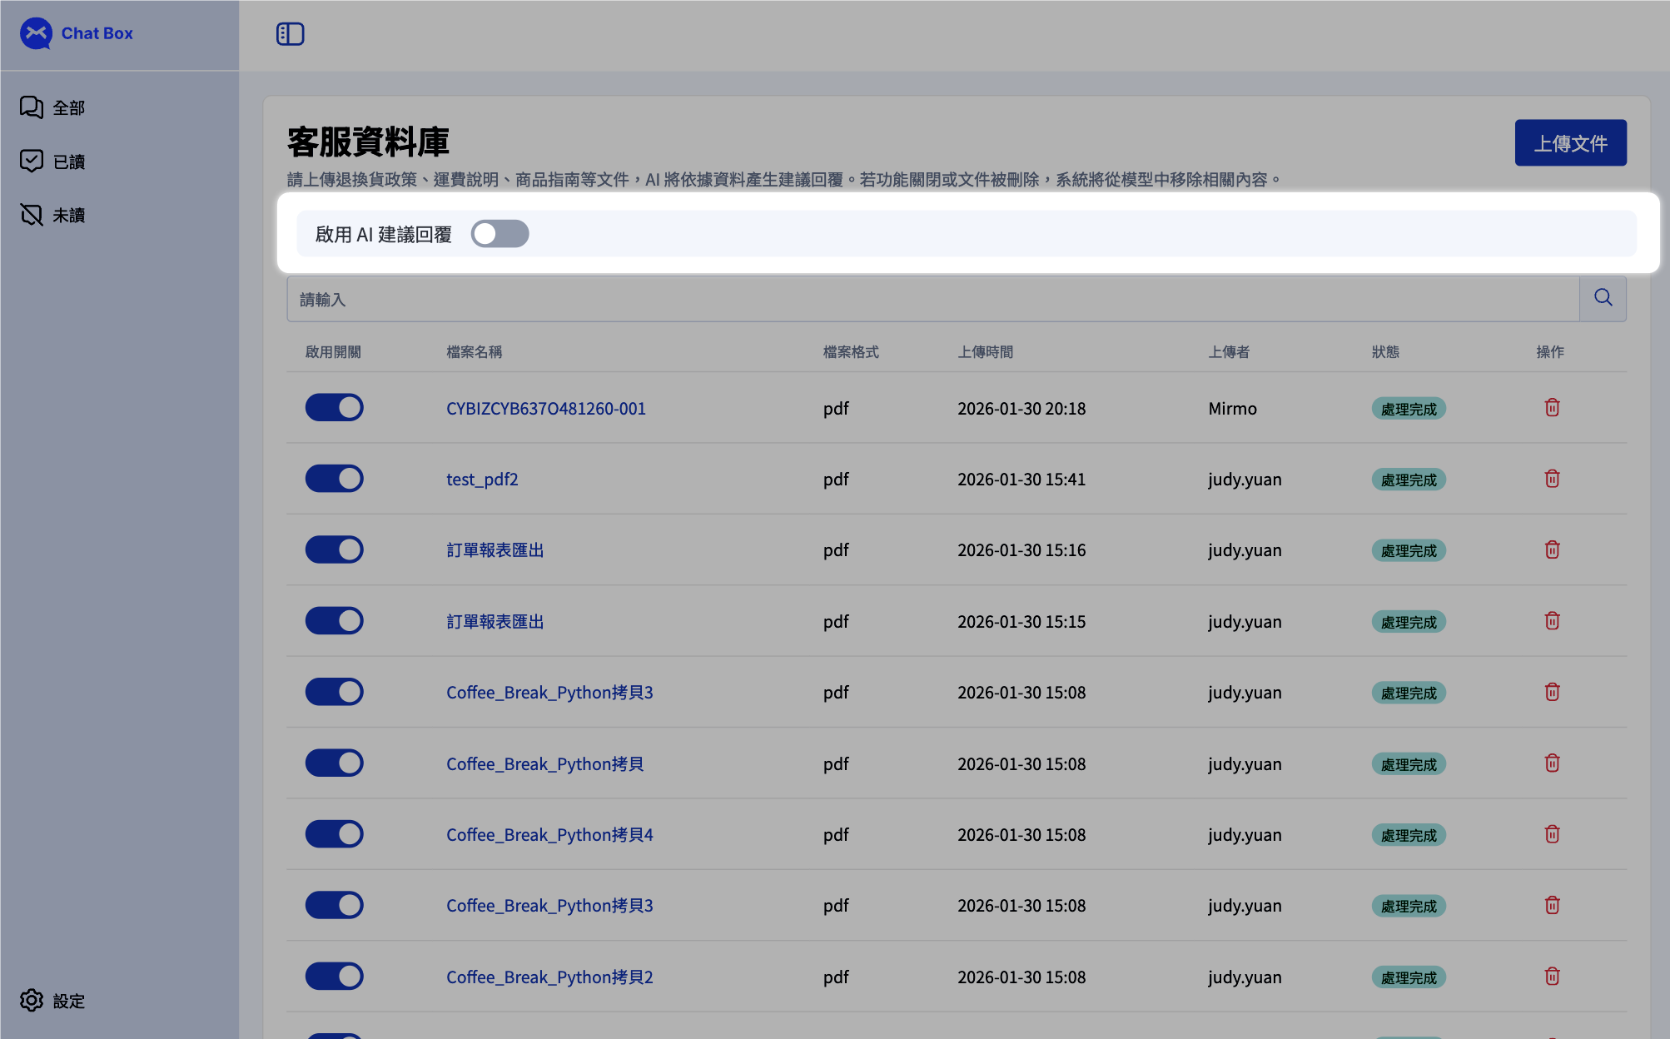This screenshot has width=1670, height=1039.
Task: Delete Coffee_Break_Python拷貝2 using trash icon
Action: (x=1552, y=977)
